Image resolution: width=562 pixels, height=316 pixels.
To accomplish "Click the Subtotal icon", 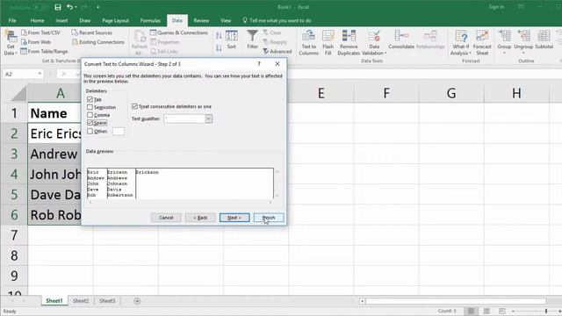I will [544, 39].
